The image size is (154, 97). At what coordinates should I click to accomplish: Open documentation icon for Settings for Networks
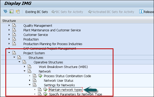click(x=35, y=85)
